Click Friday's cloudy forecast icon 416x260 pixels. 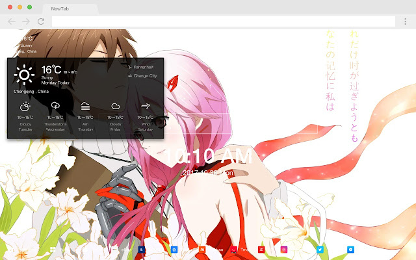[x=116, y=107]
